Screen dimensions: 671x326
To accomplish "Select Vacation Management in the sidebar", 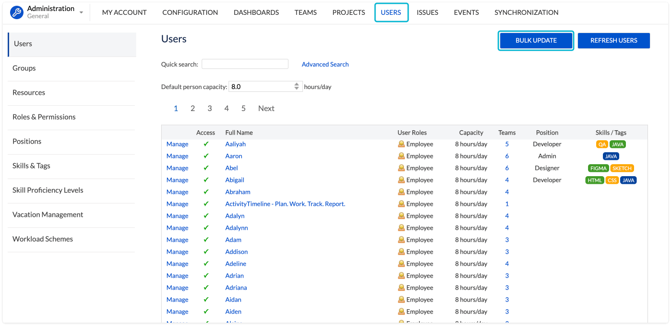I will [x=48, y=214].
